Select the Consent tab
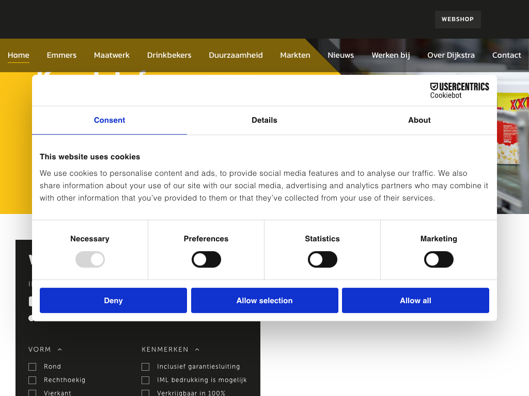529x396 pixels. [110, 120]
